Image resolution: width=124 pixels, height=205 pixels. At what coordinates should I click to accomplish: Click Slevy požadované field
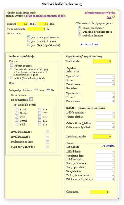[x=105, y=163]
